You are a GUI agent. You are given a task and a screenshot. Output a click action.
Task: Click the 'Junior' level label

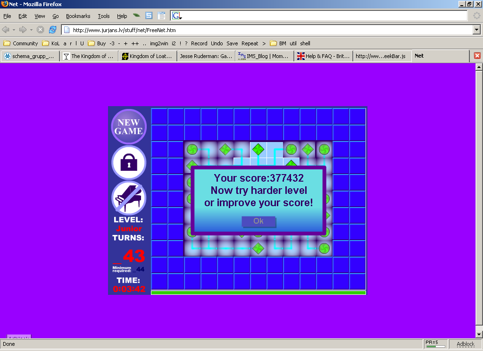(x=129, y=229)
